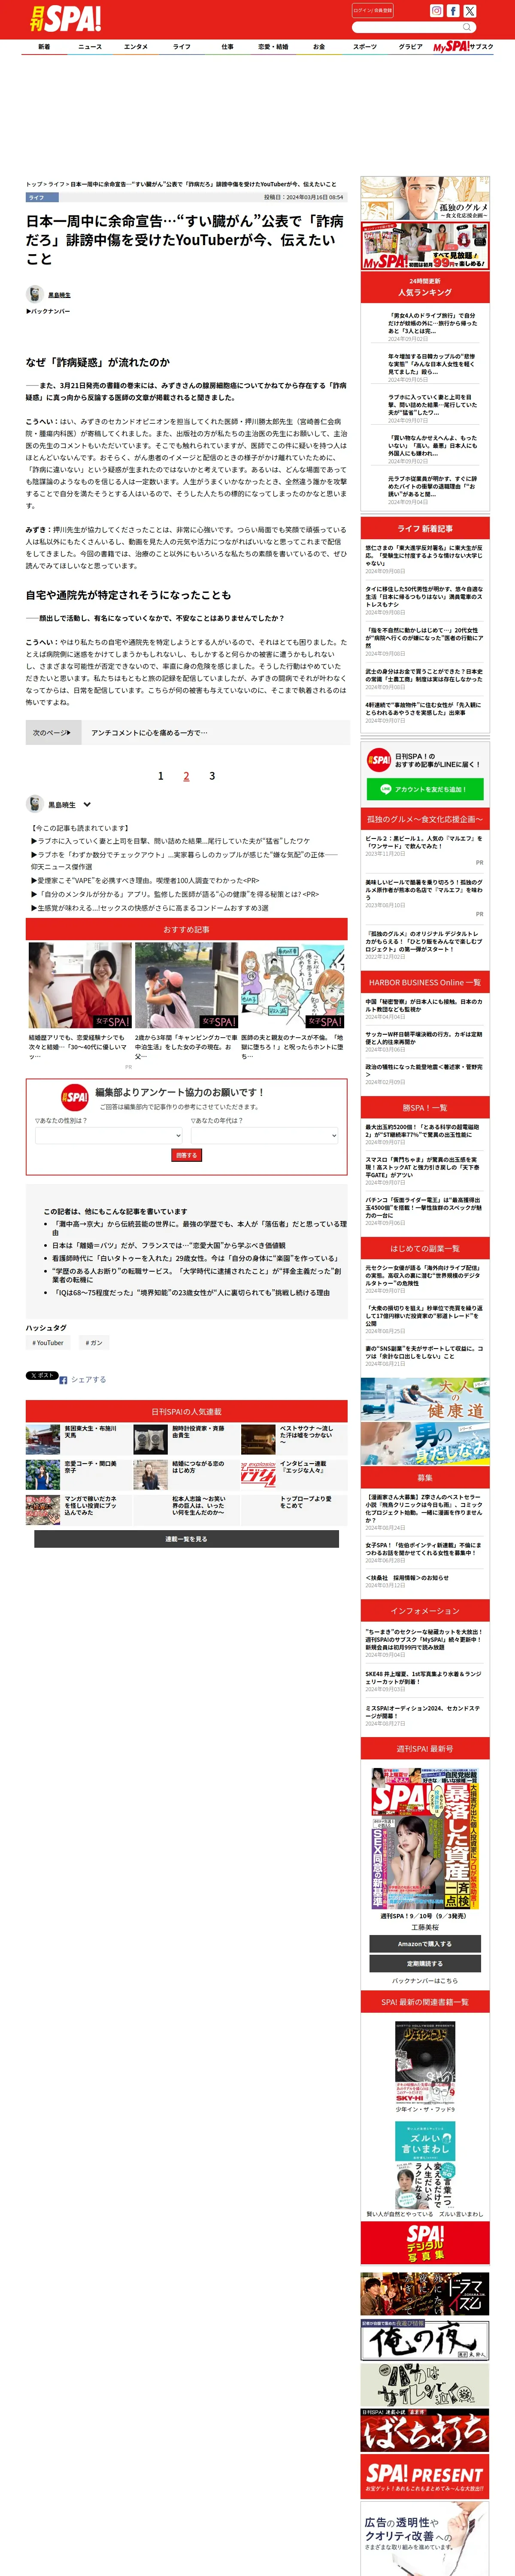Open the ニュース nav tab
The height and width of the screenshot is (2576, 515).
point(90,47)
